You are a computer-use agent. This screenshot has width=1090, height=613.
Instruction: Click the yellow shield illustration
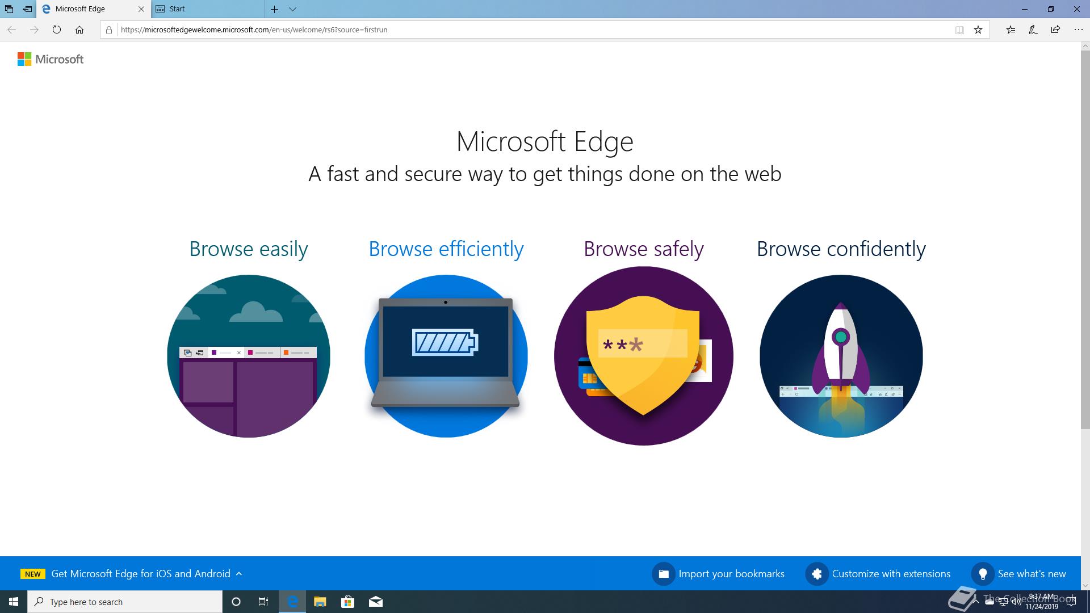click(644, 356)
